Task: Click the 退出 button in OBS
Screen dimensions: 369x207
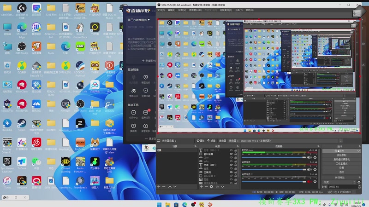Action: [341, 172]
